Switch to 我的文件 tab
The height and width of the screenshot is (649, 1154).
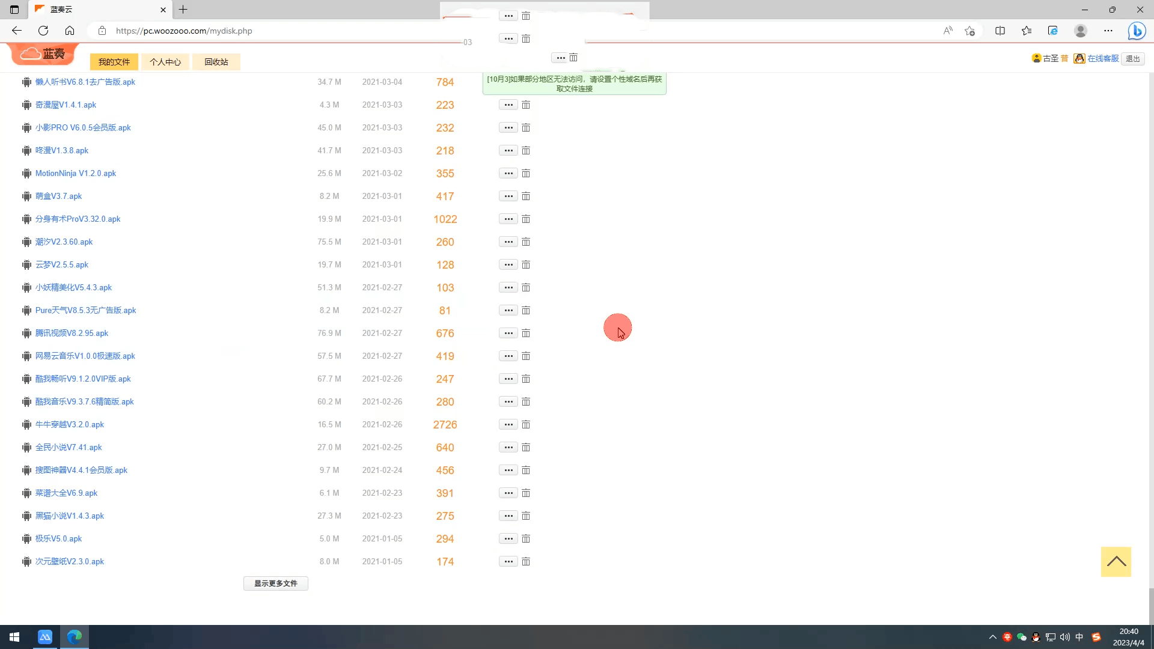(x=114, y=62)
